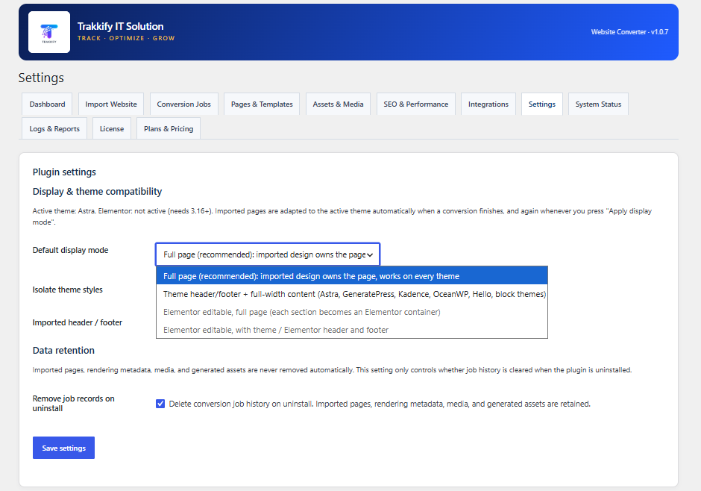Click the Website Converter - v1.0.7 text
This screenshot has height=491, width=701.
coord(629,32)
